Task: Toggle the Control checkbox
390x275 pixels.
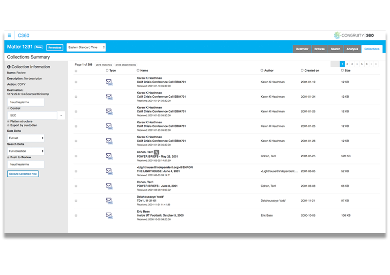Action: [8, 109]
